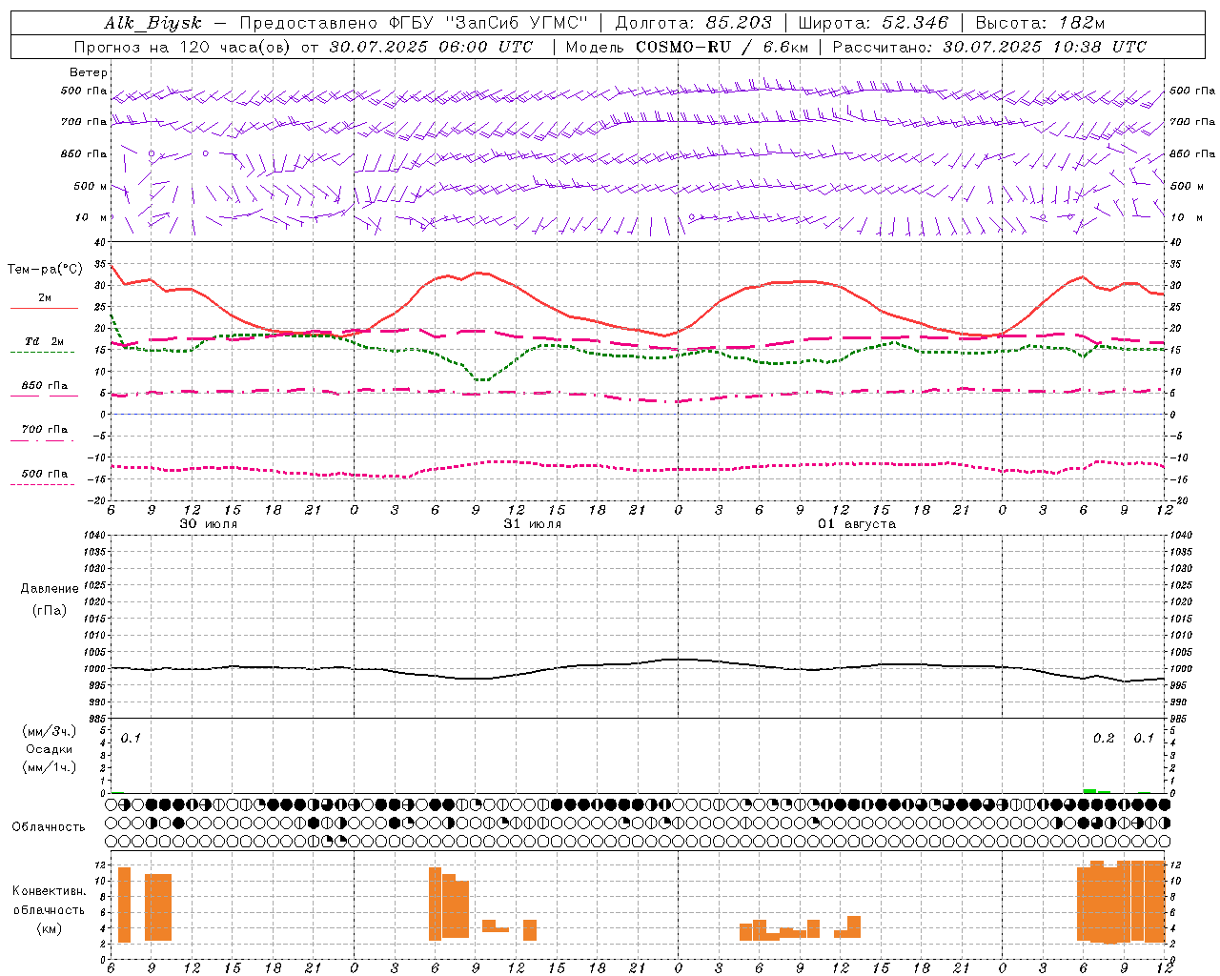Image resolution: width=1220 pixels, height=976 pixels.
Task: Click the model label "Модель COSMO-RU / 6.6км"
Action: point(686,47)
